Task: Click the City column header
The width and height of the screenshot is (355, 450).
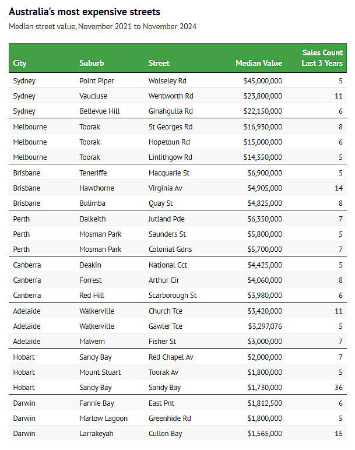Action: coord(20,64)
